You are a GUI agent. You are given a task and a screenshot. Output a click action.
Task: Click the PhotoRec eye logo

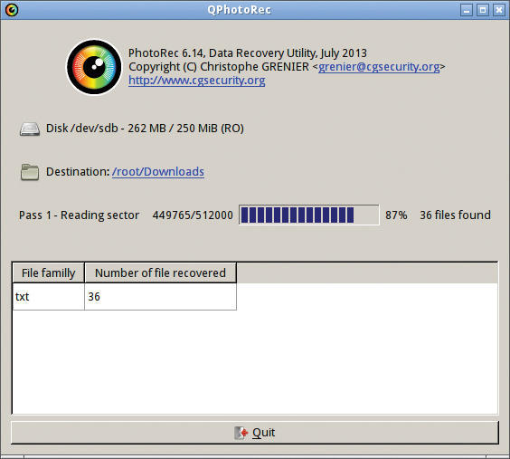pos(94,67)
